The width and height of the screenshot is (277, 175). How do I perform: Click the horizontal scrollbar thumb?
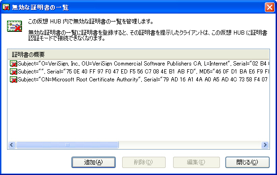click(67, 145)
